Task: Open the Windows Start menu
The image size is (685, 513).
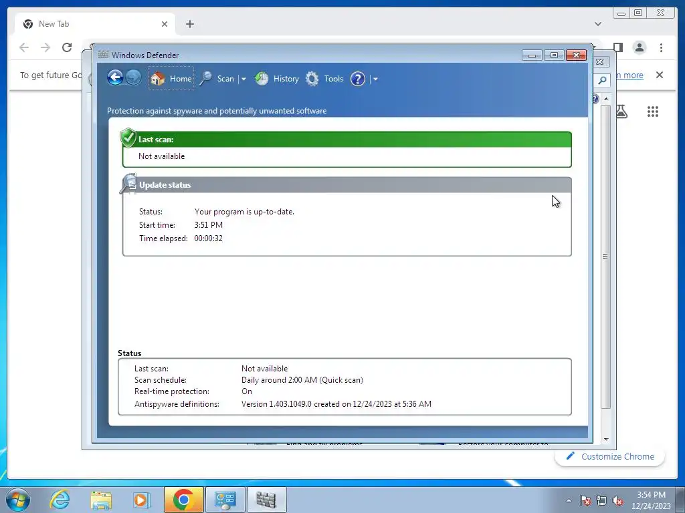Action: pyautogui.click(x=18, y=500)
